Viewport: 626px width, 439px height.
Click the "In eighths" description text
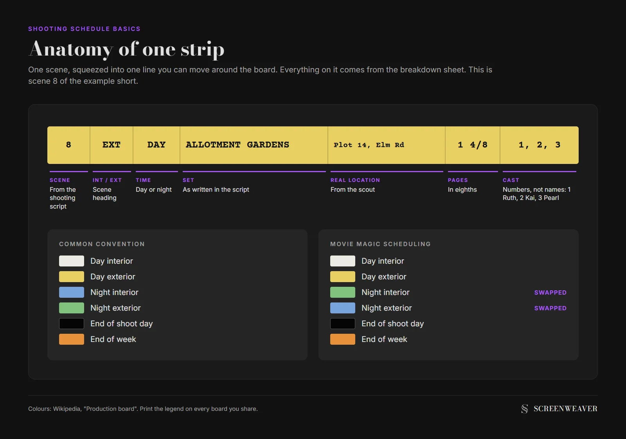coord(462,190)
